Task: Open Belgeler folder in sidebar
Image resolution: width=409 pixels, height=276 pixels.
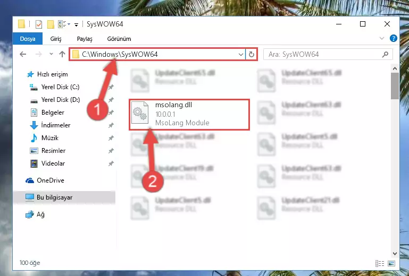Action: click(53, 113)
